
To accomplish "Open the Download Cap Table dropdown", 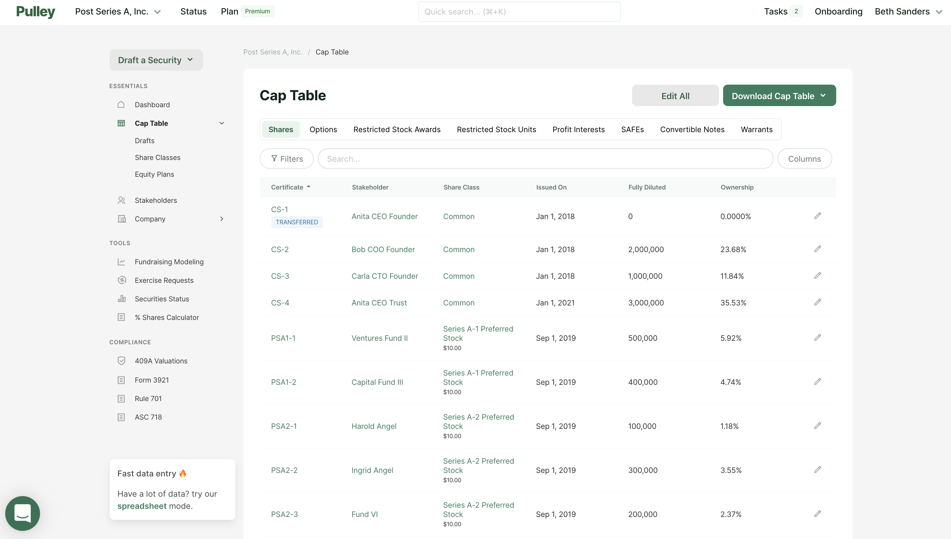I will coord(779,95).
